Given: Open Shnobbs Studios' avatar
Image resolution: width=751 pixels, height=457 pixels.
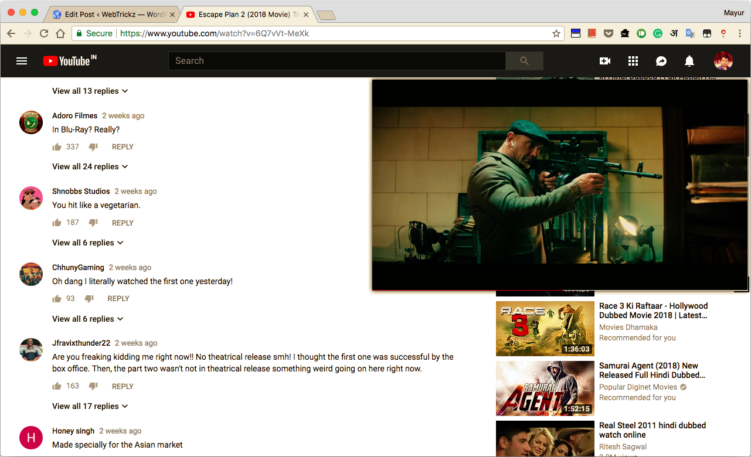Looking at the screenshot, I should coord(31,198).
